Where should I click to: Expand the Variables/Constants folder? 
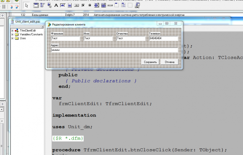(13, 34)
